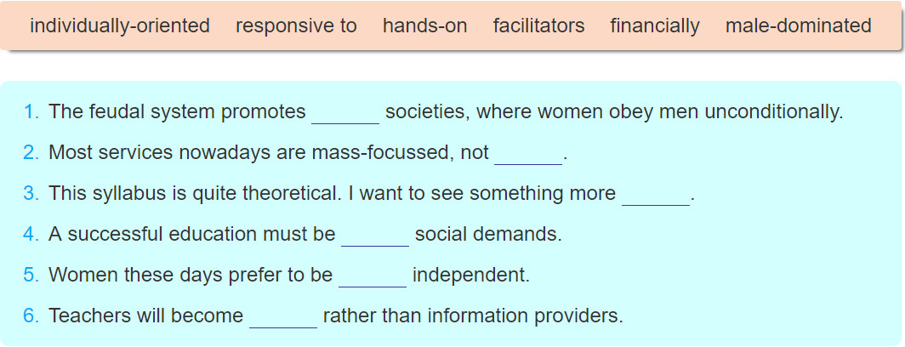The width and height of the screenshot is (905, 347).
Task: Click the blank before 'social demands'
Action: pyautogui.click(x=375, y=236)
